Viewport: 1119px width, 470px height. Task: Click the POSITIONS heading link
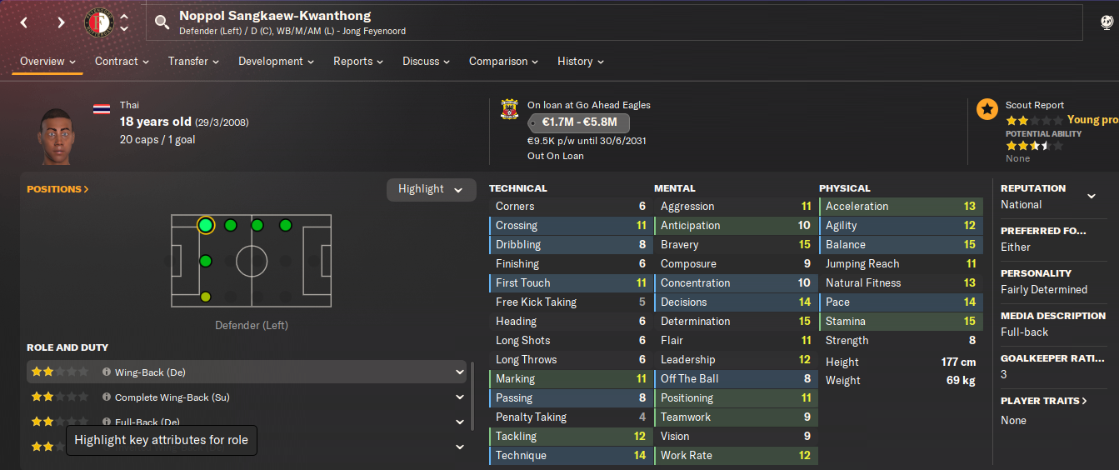point(57,189)
